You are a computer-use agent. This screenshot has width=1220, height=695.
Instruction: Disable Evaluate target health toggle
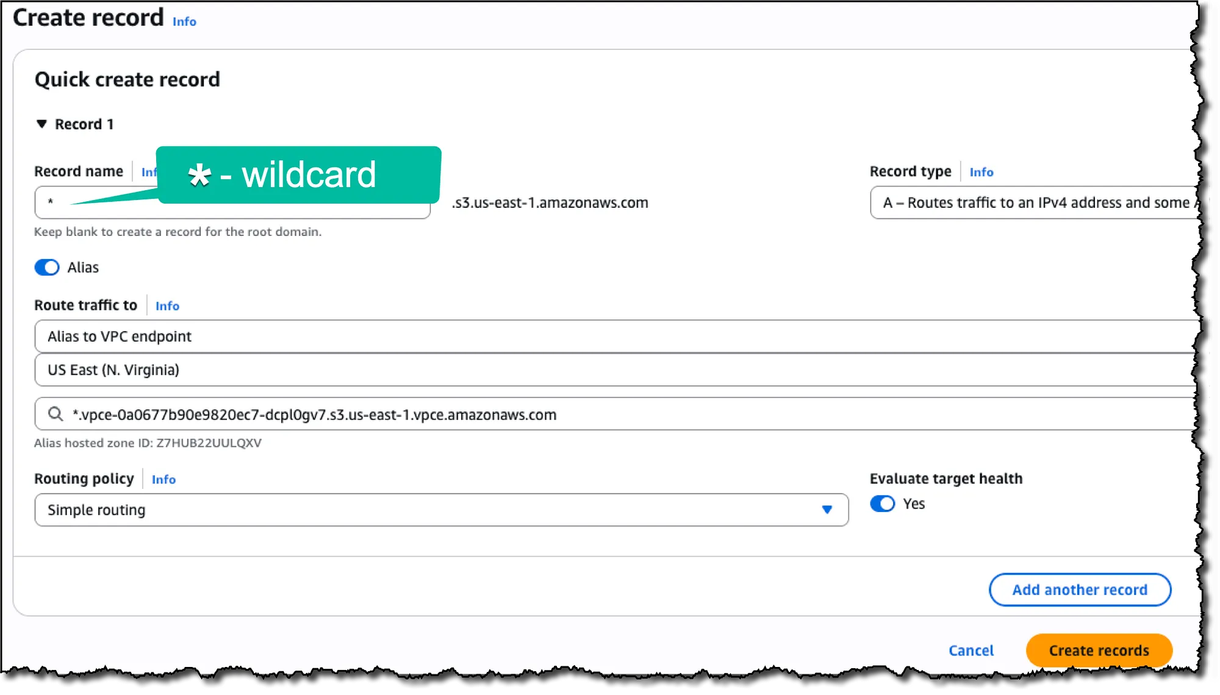882,504
